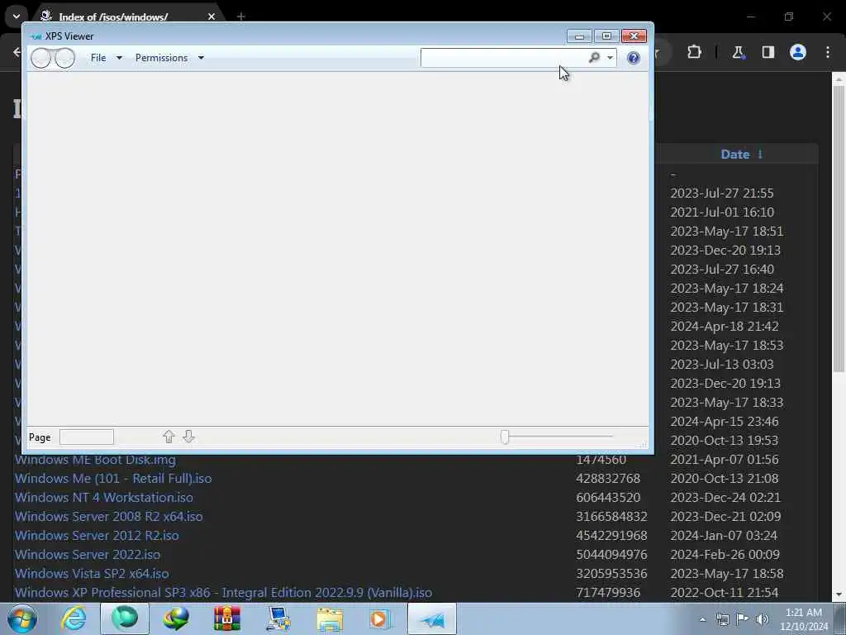
Task: Open the Windows Start menu
Action: (21, 618)
